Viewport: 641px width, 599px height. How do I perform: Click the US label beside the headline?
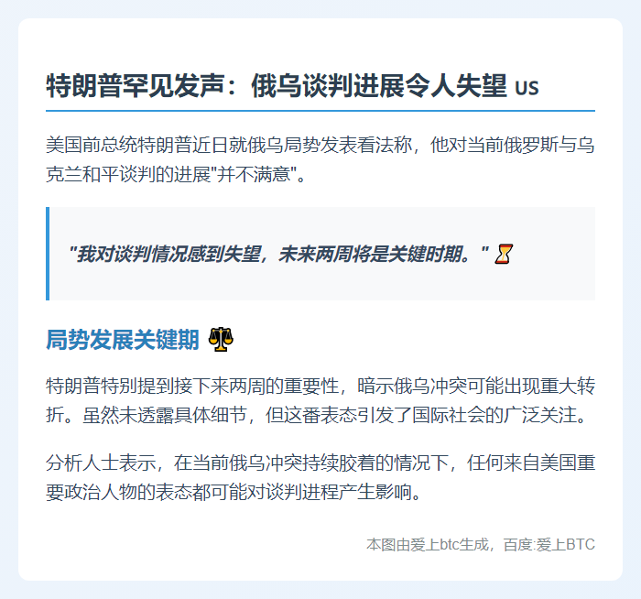click(527, 88)
